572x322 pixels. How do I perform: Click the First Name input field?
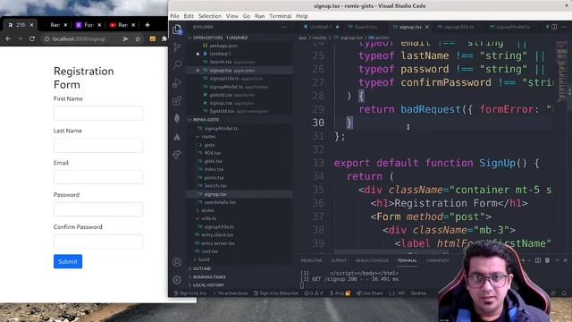98,114
